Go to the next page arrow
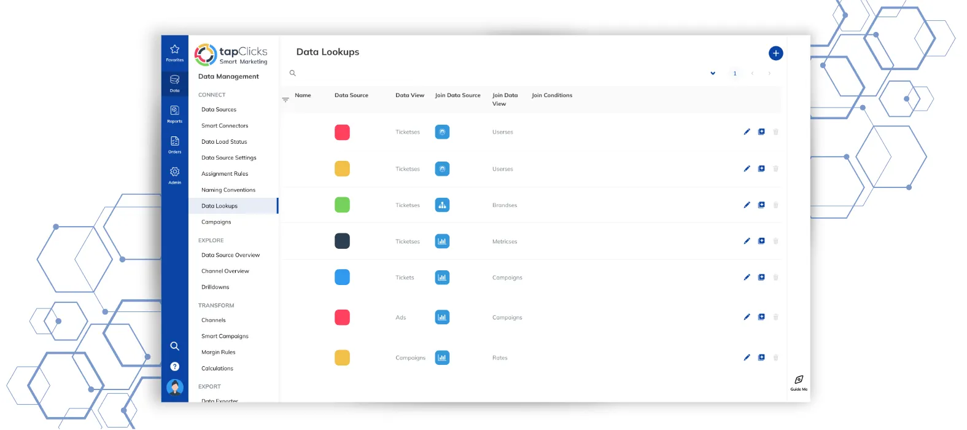 (x=769, y=73)
